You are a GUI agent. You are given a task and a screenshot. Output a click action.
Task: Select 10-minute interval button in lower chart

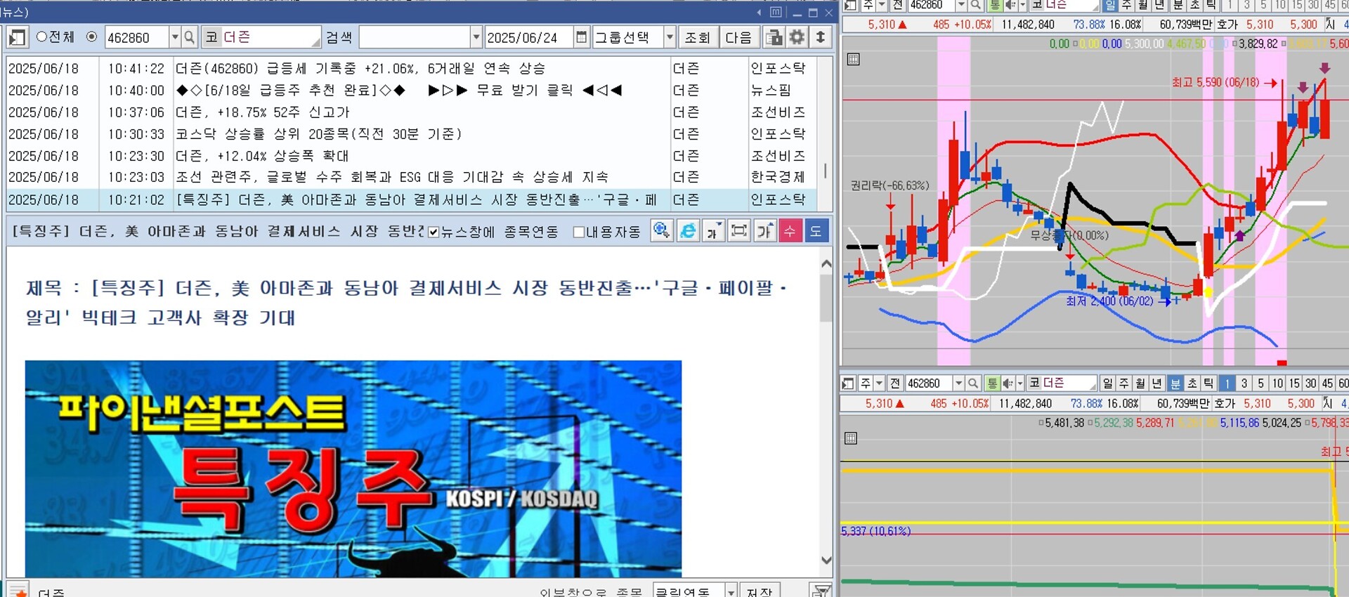click(x=1277, y=383)
